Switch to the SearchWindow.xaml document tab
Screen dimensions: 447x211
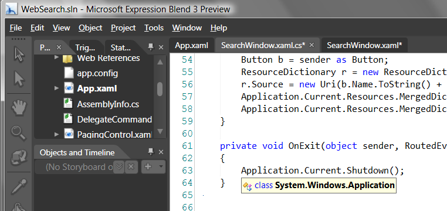click(x=364, y=45)
